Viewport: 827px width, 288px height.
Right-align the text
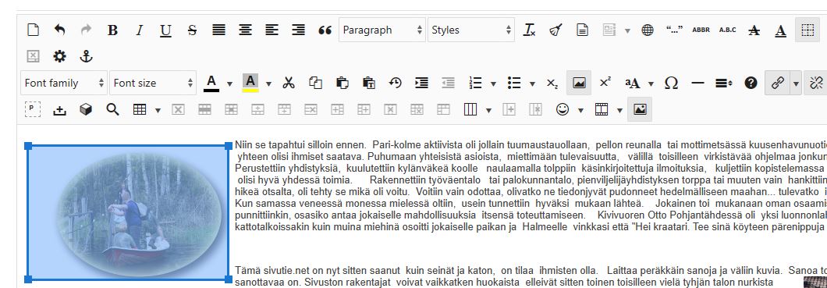click(x=299, y=30)
